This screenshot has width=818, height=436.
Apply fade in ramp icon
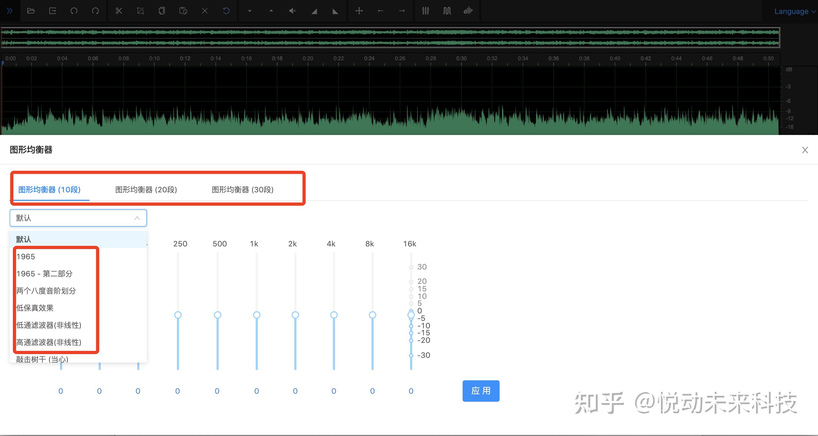point(314,11)
